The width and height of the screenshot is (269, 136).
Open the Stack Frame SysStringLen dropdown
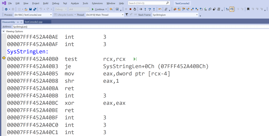[175, 15]
